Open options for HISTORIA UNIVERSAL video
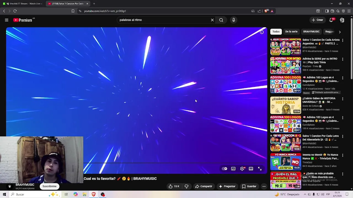This screenshot has width=353, height=198. [x=343, y=99]
